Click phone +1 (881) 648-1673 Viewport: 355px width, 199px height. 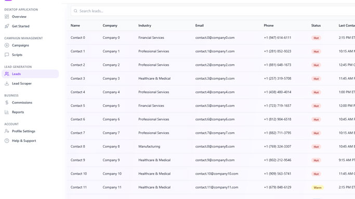pos(278,65)
